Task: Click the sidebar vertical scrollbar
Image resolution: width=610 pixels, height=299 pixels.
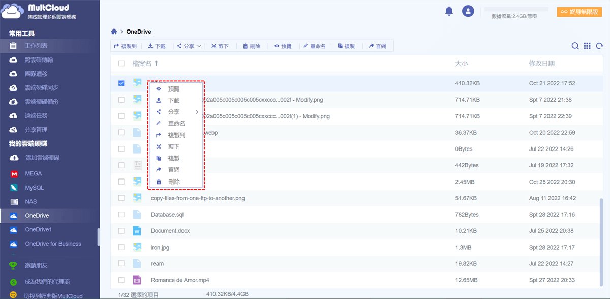Action: point(99,237)
